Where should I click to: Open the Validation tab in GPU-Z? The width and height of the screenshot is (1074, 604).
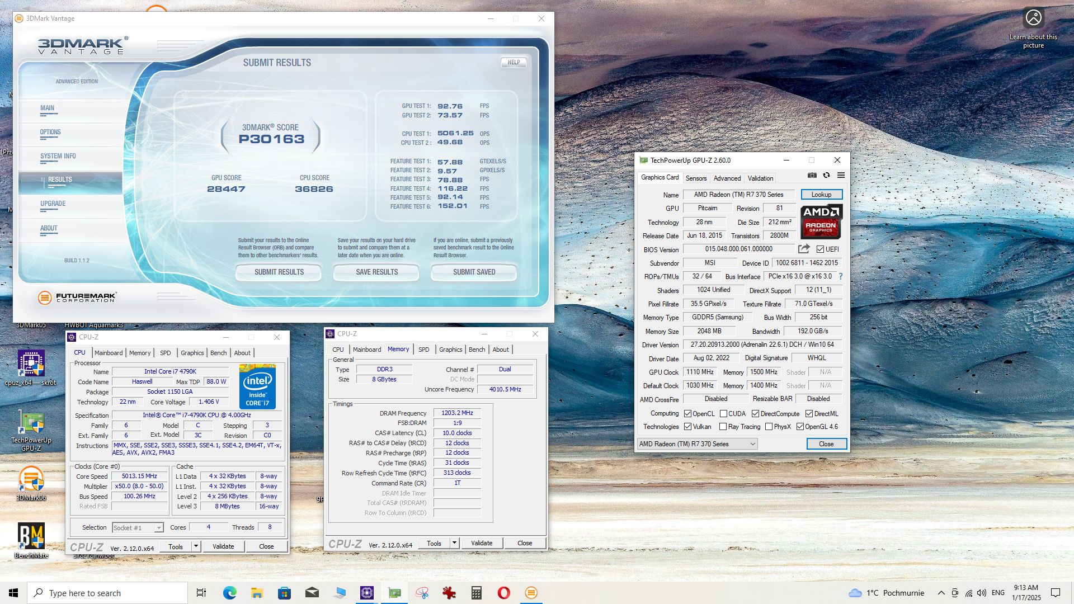[760, 178]
